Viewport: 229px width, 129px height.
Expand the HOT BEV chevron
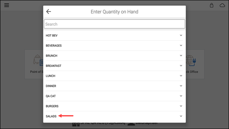tap(181, 35)
